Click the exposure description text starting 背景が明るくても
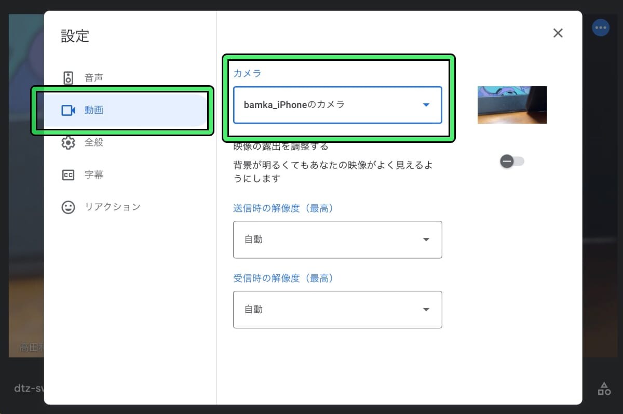 (333, 172)
